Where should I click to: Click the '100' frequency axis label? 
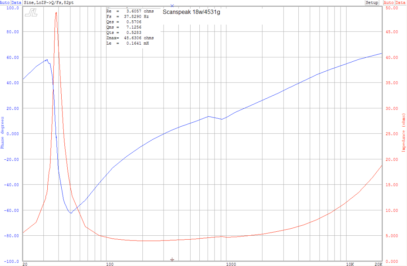click(x=110, y=264)
